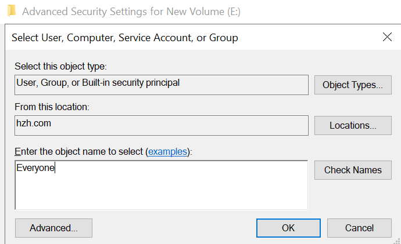Close the Select User dialog
401x244 pixels.
387,38
